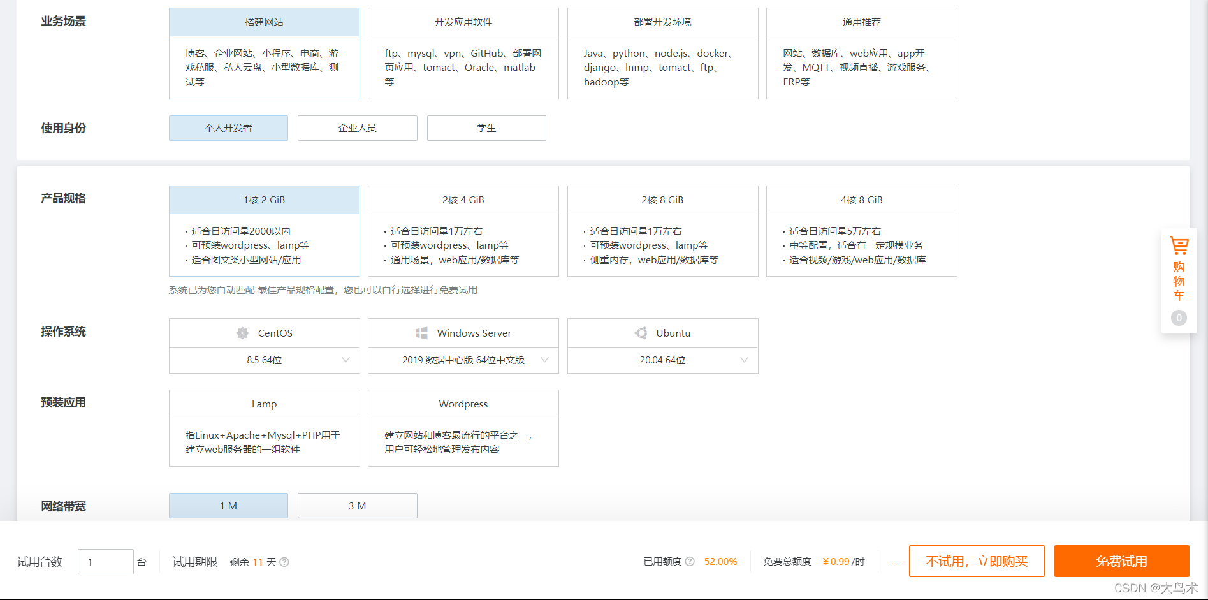The height and width of the screenshot is (600, 1208).
Task: Open the Windows Server 2019 version dropdown
Action: pyautogui.click(x=545, y=360)
